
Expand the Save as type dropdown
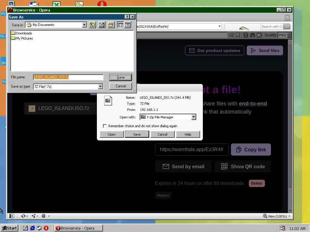click(101, 86)
